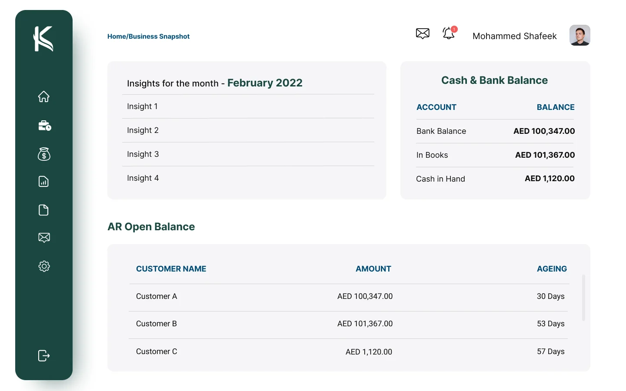Select the In Books account row
The width and height of the screenshot is (626, 391).
pos(495,155)
